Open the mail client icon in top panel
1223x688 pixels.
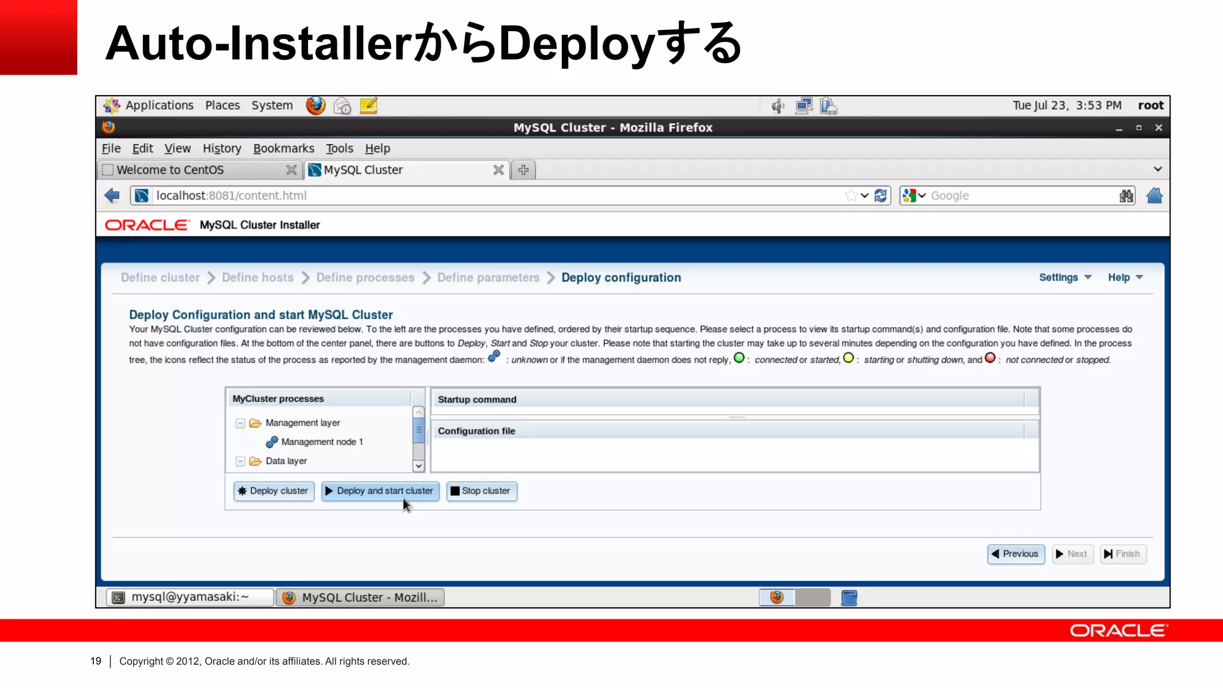(x=342, y=106)
